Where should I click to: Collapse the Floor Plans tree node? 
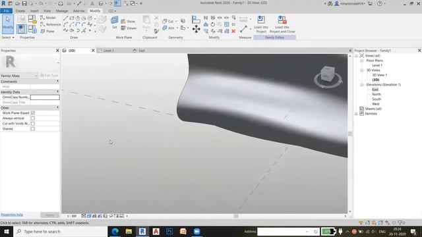(x=362, y=61)
